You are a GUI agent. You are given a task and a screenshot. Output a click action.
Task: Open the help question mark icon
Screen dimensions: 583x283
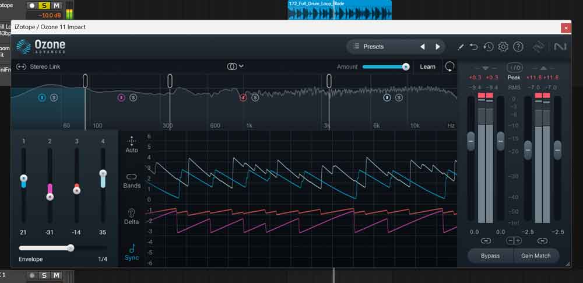tap(518, 47)
